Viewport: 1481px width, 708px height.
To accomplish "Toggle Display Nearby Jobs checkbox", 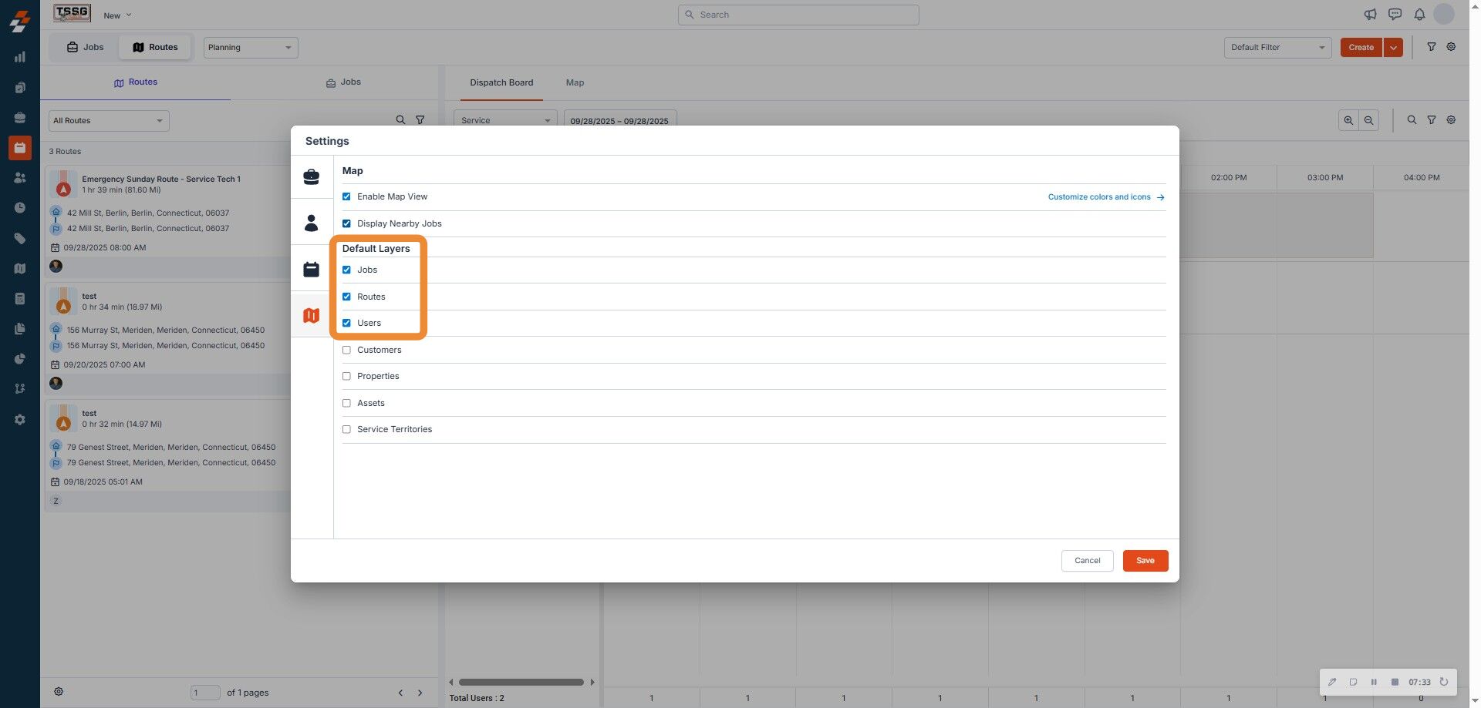I will coord(346,223).
